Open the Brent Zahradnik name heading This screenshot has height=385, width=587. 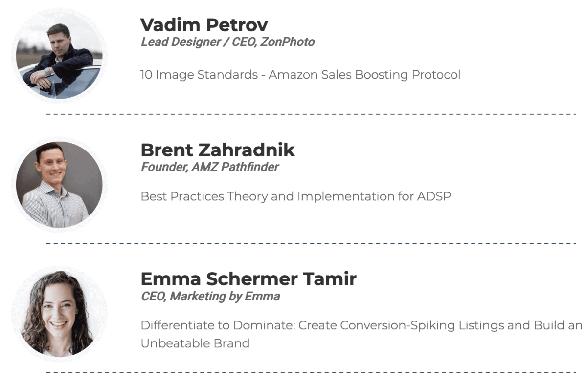click(x=218, y=150)
